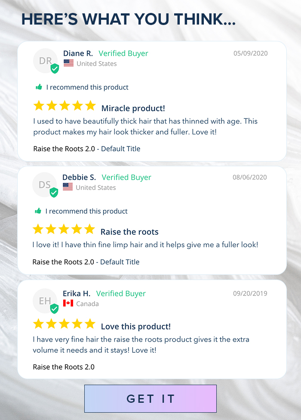Click the Verified Buyer label next to Erika H.
This screenshot has width=301, height=420.
pyautogui.click(x=121, y=294)
